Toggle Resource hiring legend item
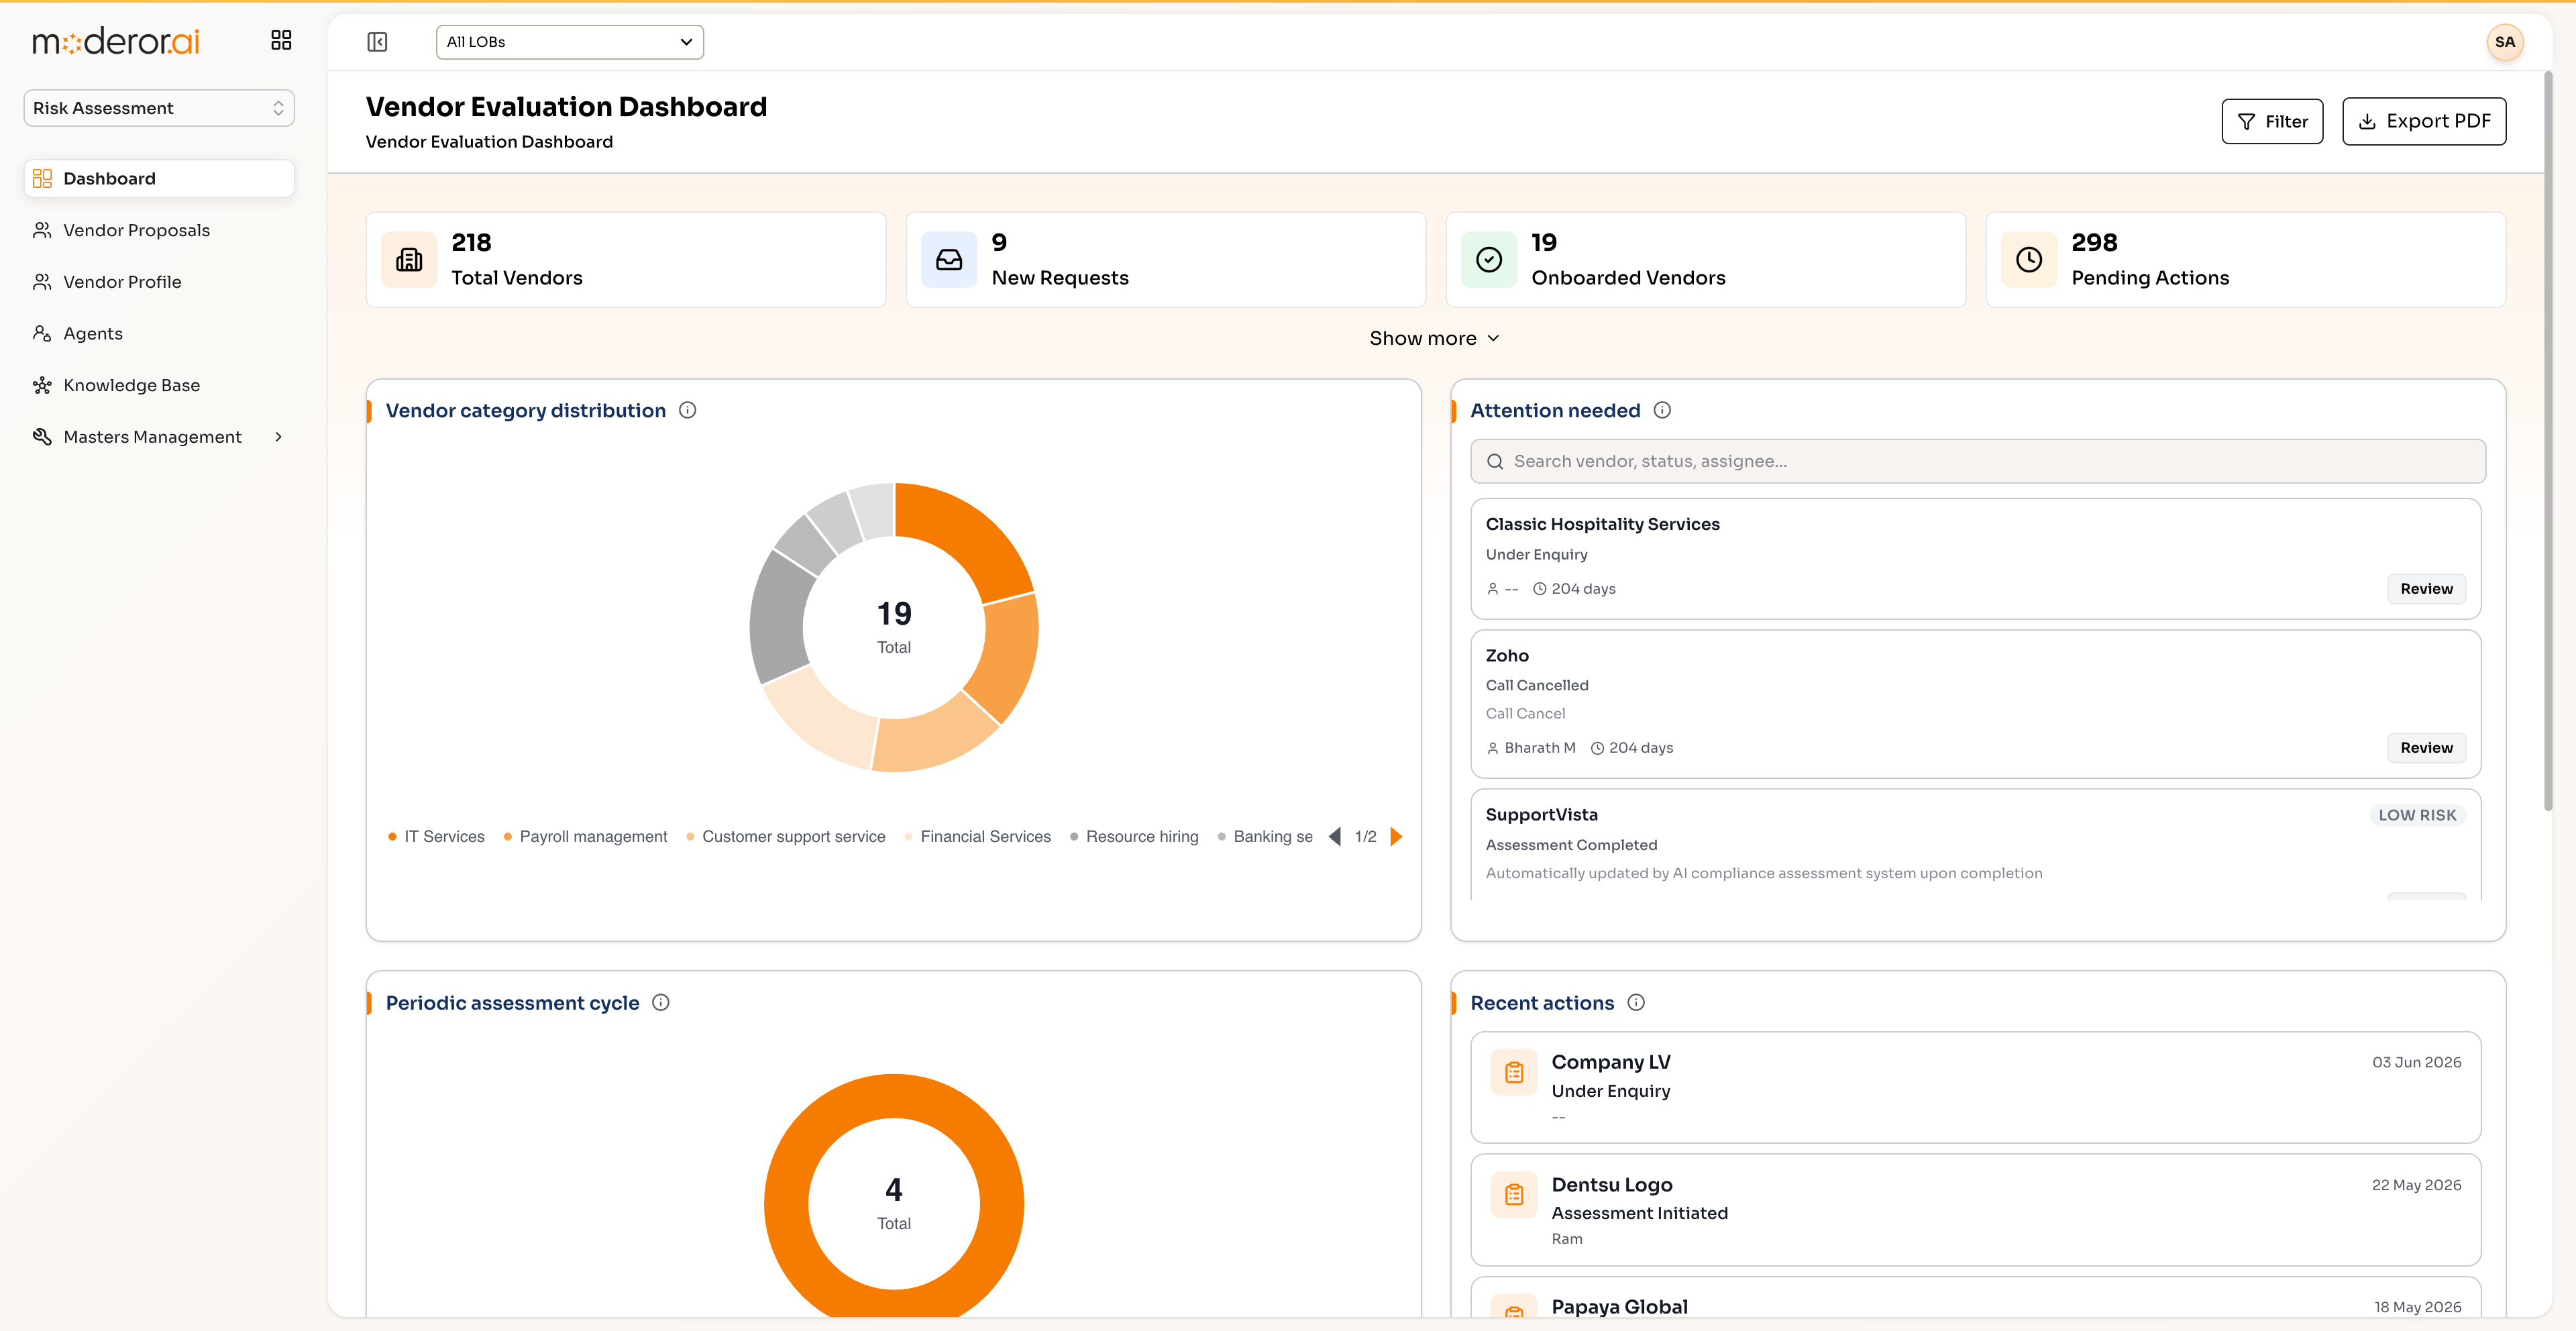The image size is (2576, 1331). coord(1134,836)
